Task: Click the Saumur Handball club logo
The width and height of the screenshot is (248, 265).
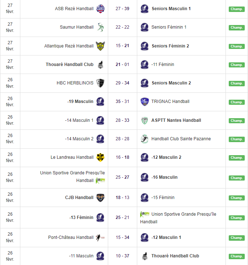Action: click(x=100, y=27)
